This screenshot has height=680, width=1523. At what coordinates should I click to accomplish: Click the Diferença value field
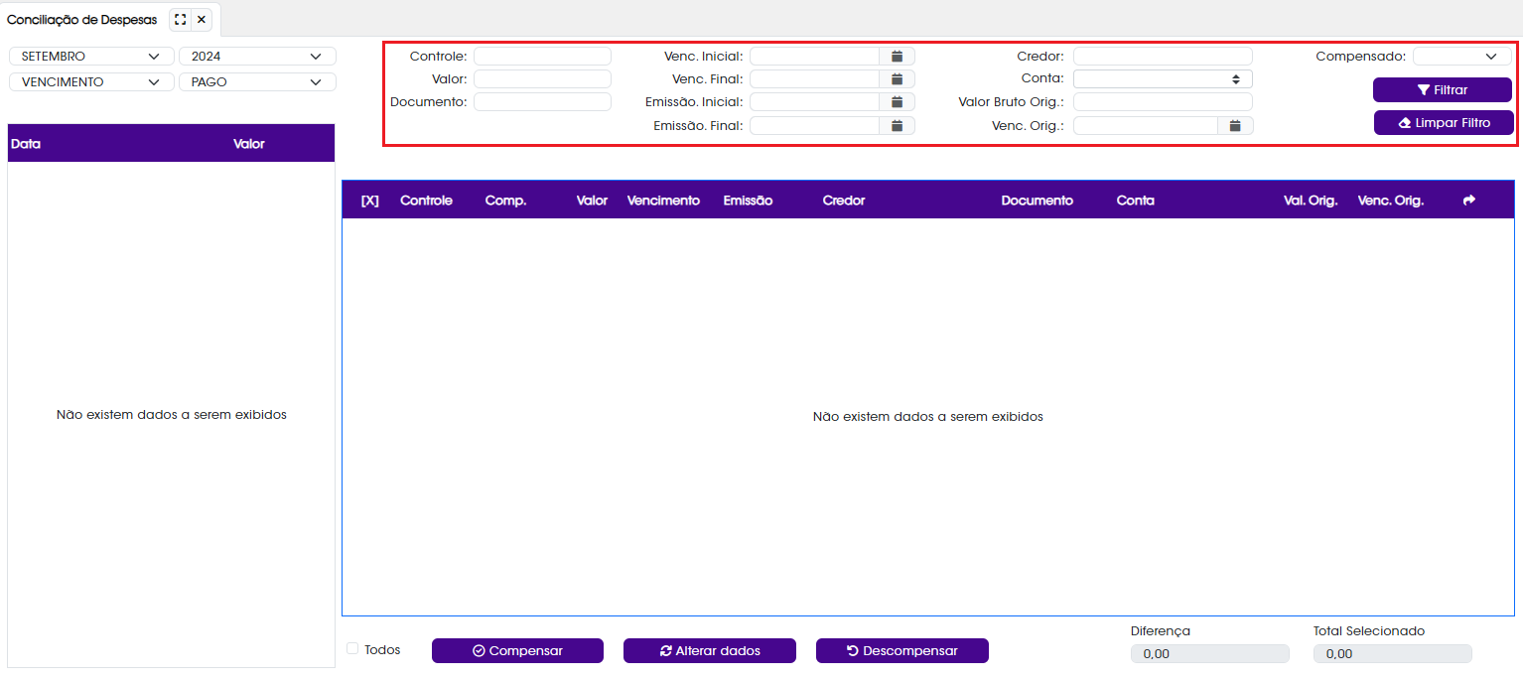coord(1209,654)
